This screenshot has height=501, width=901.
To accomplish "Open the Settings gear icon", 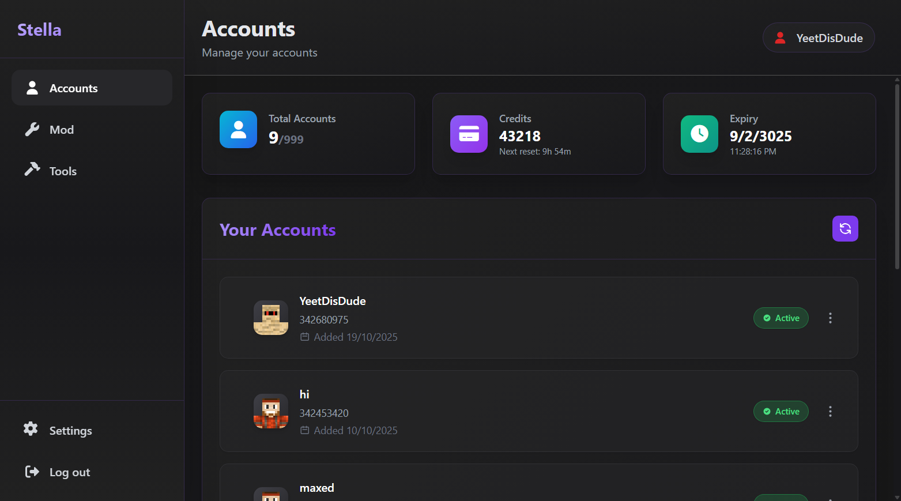I will point(31,430).
